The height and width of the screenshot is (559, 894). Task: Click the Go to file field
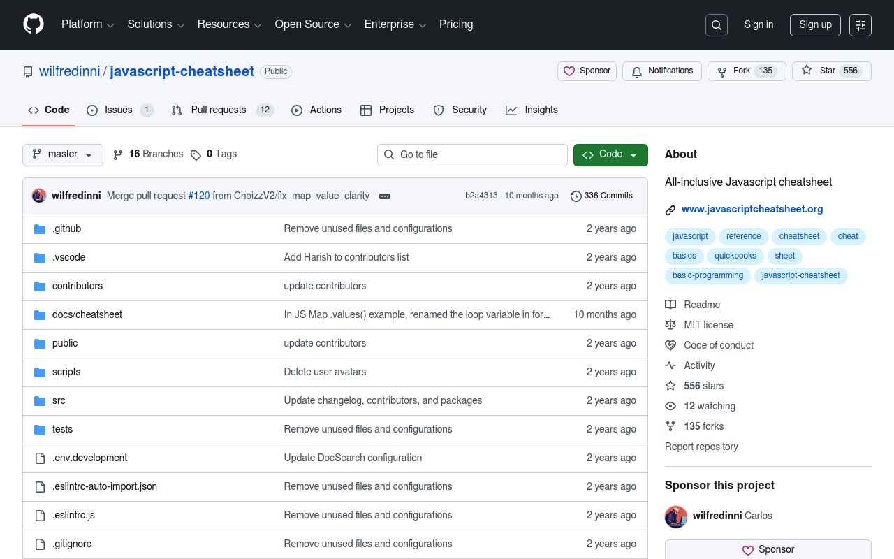(x=472, y=154)
